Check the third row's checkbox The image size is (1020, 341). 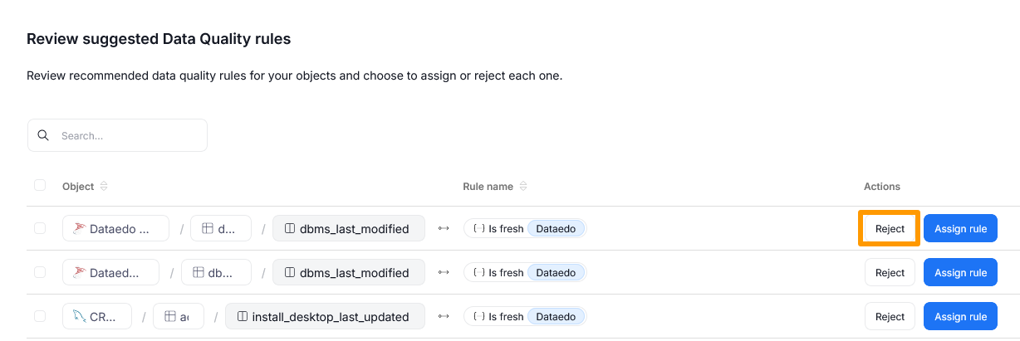[x=40, y=316]
